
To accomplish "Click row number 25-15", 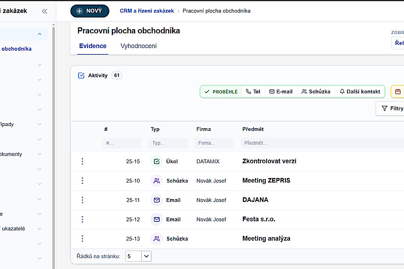I will pyautogui.click(x=133, y=161).
